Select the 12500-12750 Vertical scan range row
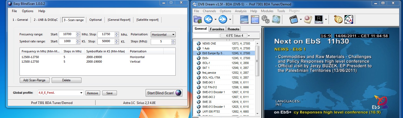 [97, 62]
